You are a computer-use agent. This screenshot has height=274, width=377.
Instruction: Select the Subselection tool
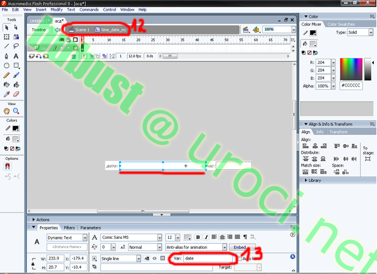pyautogui.click(x=16, y=28)
